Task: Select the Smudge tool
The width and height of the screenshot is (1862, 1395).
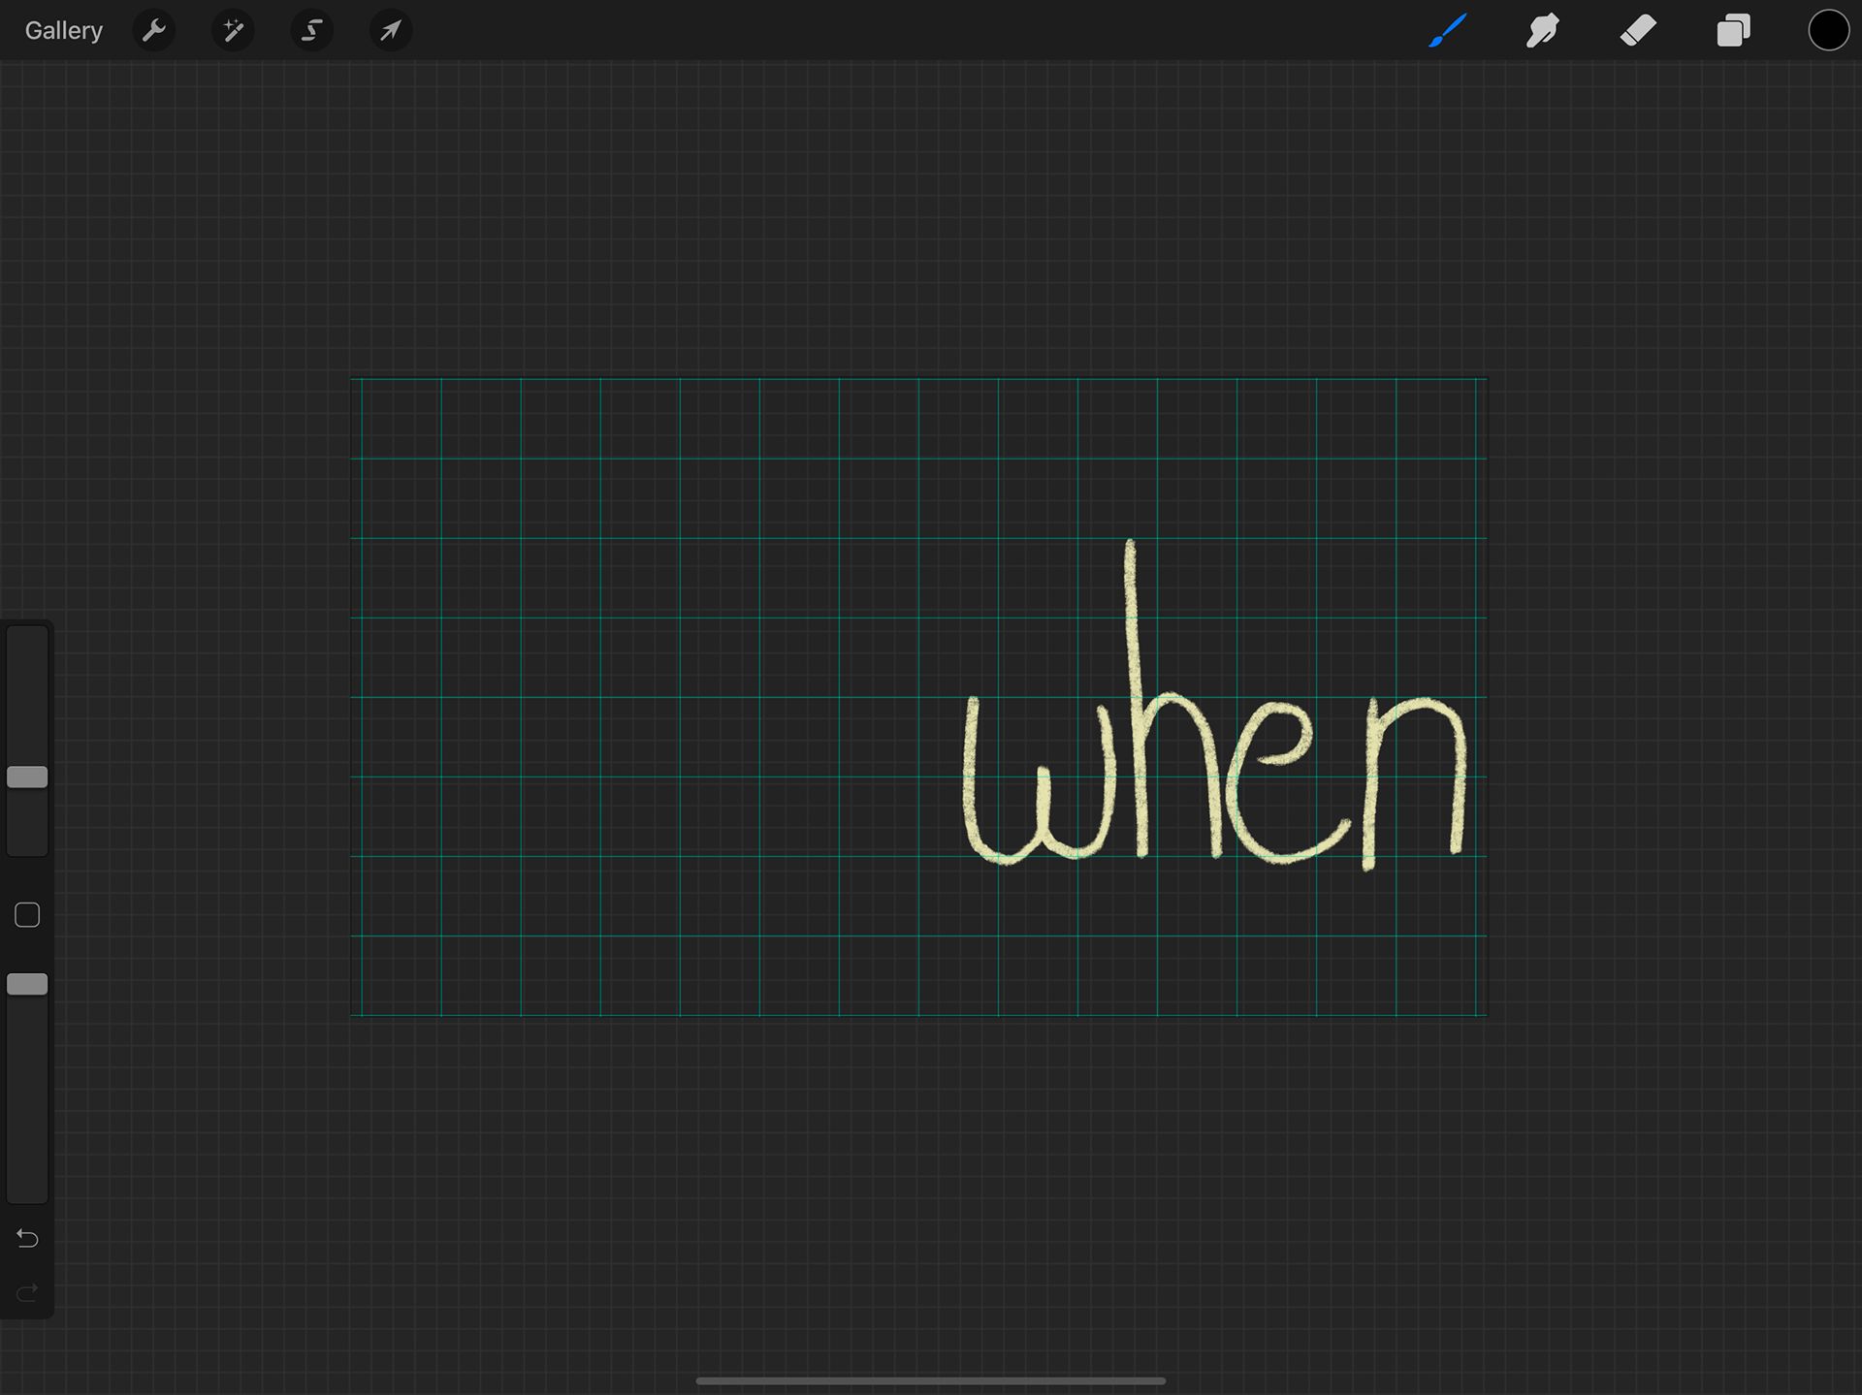Action: tap(1542, 31)
